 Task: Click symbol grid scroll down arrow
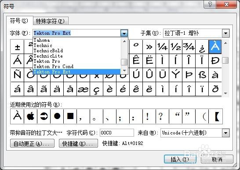coord(225,93)
